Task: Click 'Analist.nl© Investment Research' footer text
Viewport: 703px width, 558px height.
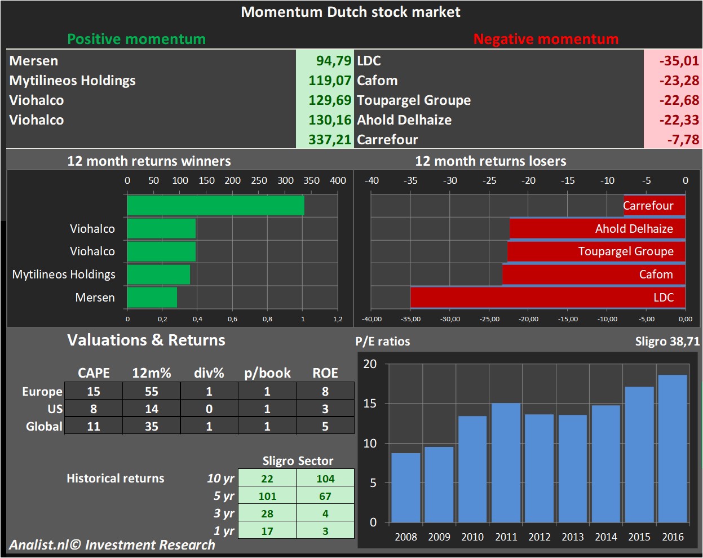Action: click(x=112, y=545)
